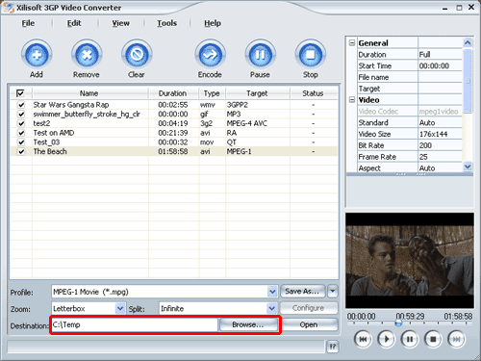Pause the preview player
The height and width of the screenshot is (361, 481).
pyautogui.click(x=410, y=339)
